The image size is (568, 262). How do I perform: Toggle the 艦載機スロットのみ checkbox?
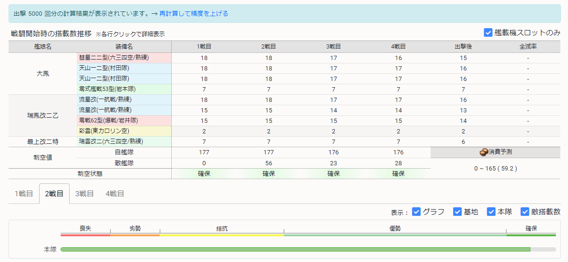point(487,32)
